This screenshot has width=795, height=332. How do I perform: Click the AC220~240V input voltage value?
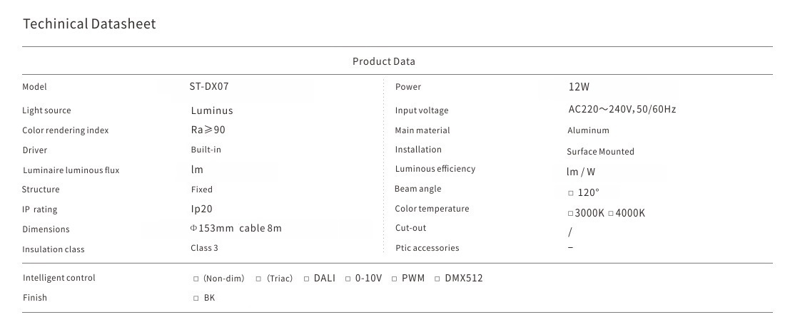pos(622,110)
